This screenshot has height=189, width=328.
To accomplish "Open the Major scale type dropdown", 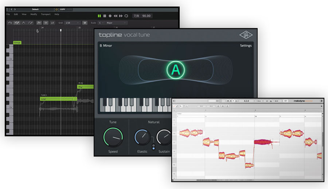I will pos(116,23).
